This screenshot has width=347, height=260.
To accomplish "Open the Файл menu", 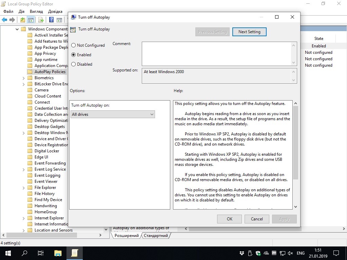I will 8,12.
